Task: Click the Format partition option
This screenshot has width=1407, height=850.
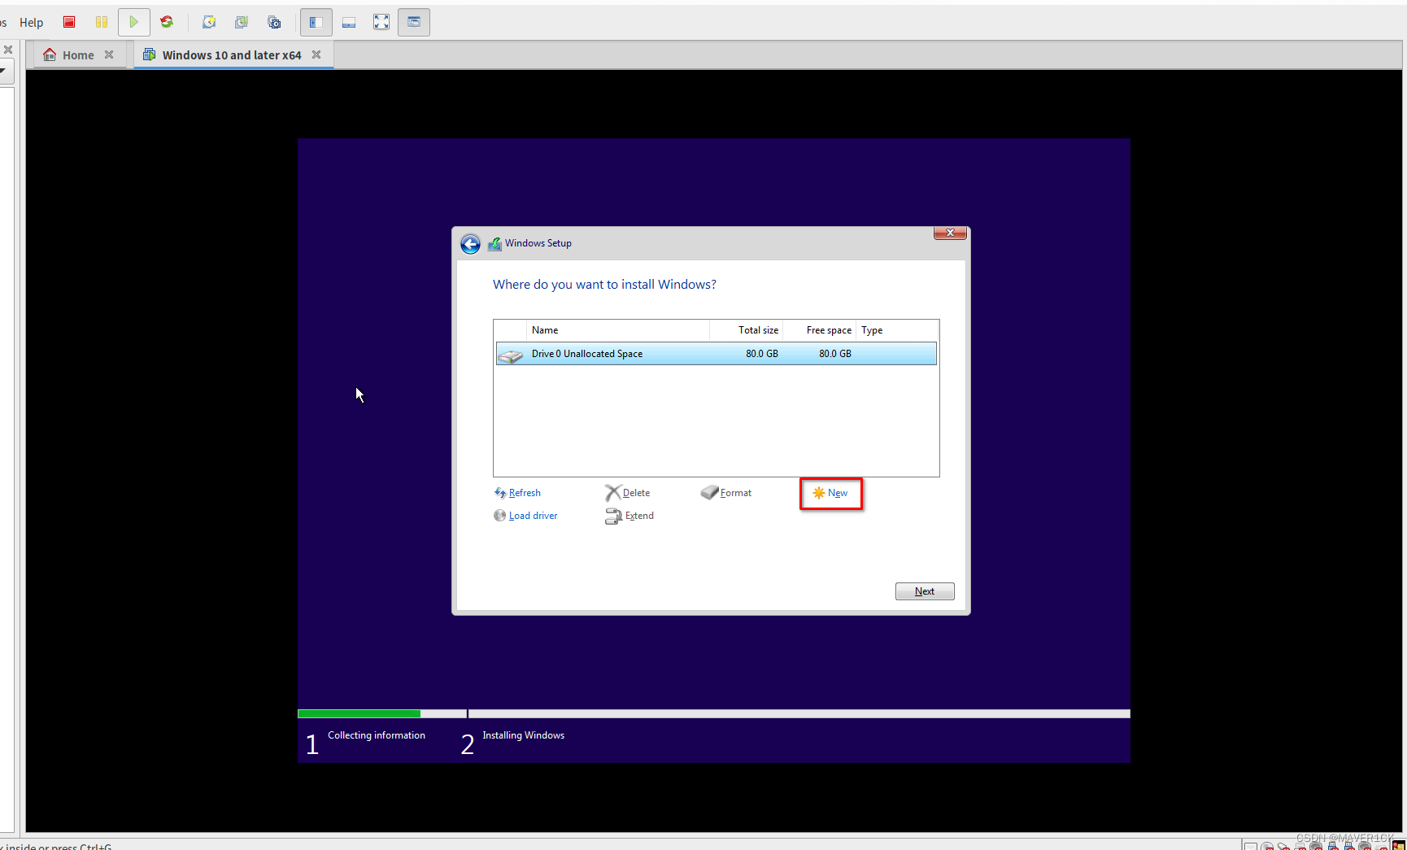Action: pyautogui.click(x=735, y=493)
